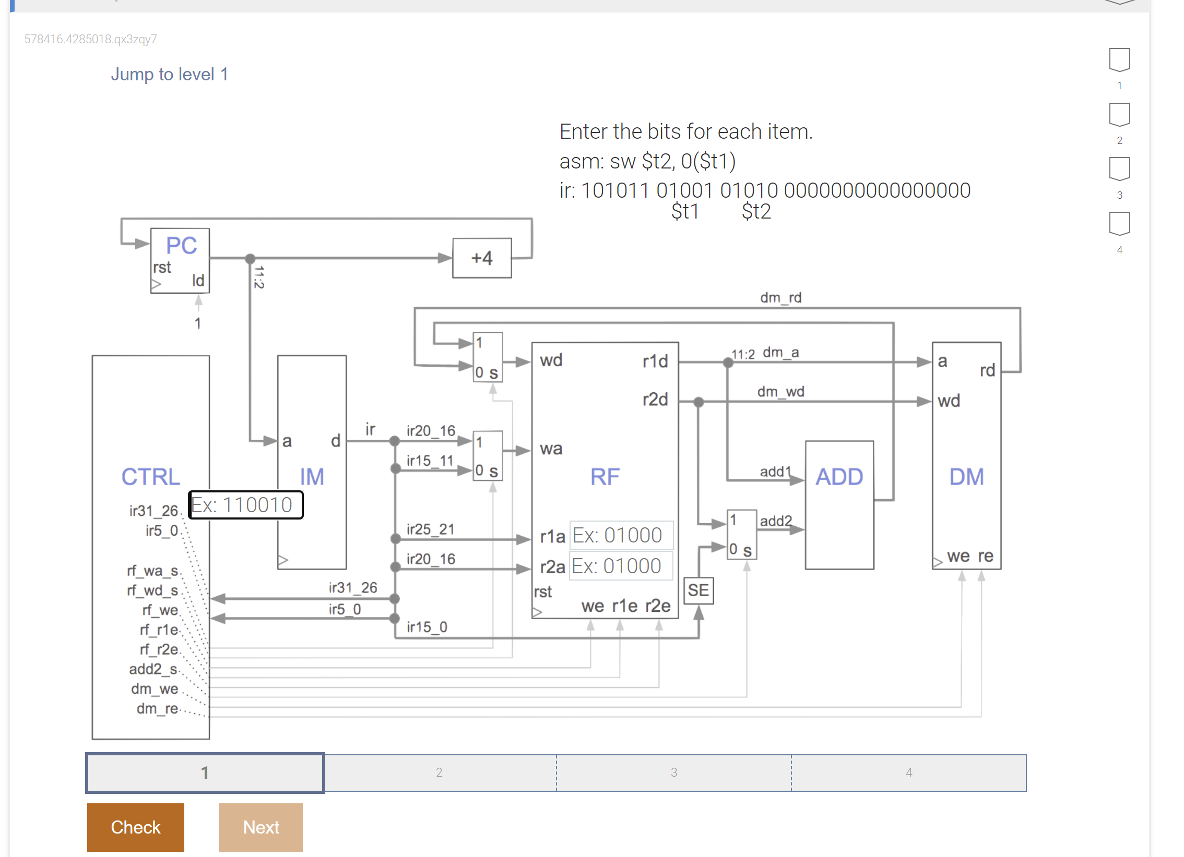Select step 3 in progress bar

pyautogui.click(x=673, y=772)
